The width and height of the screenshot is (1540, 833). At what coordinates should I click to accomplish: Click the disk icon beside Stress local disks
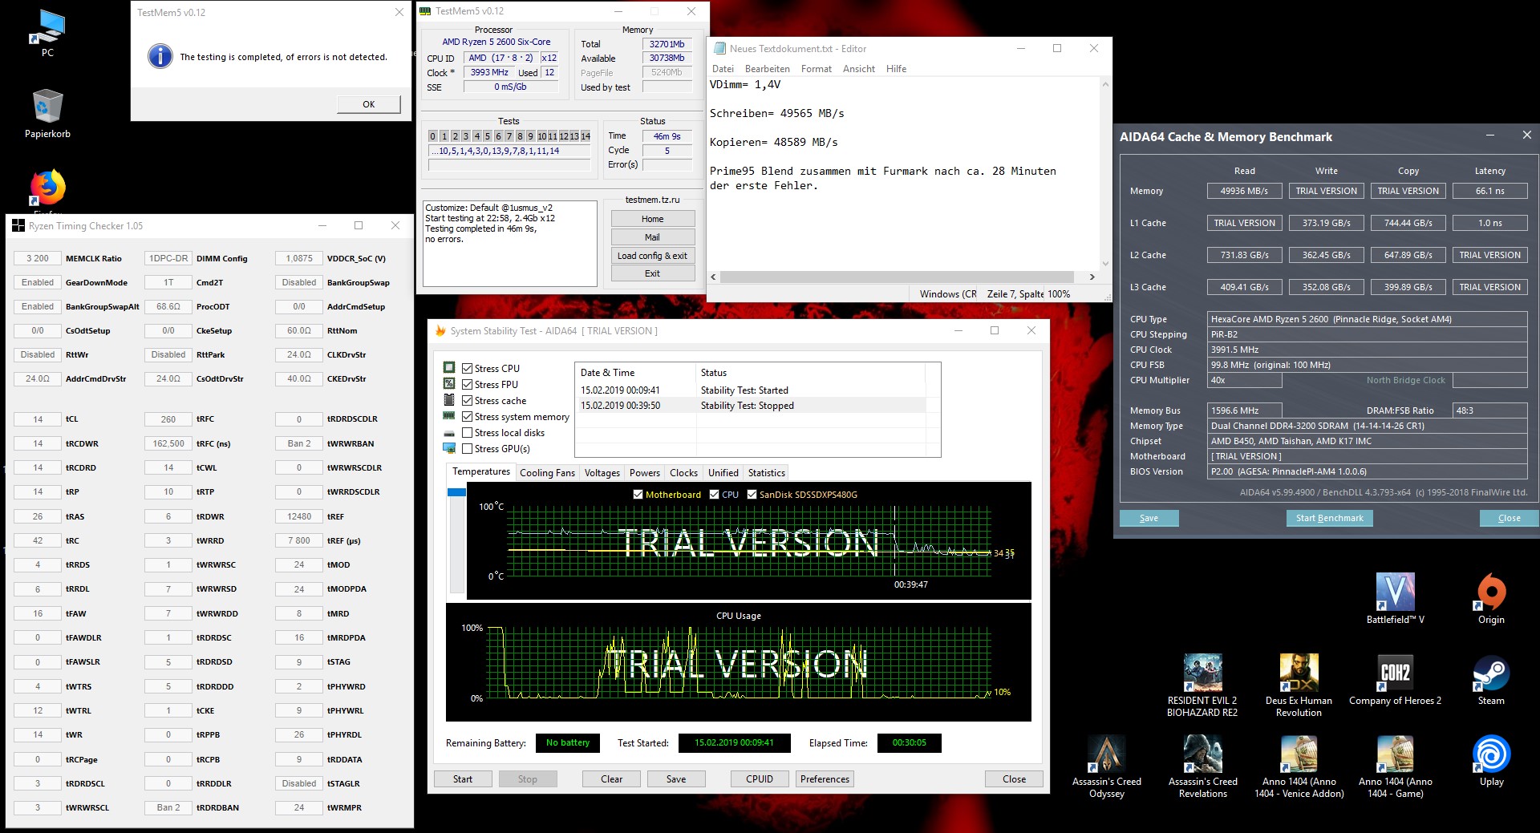point(449,433)
